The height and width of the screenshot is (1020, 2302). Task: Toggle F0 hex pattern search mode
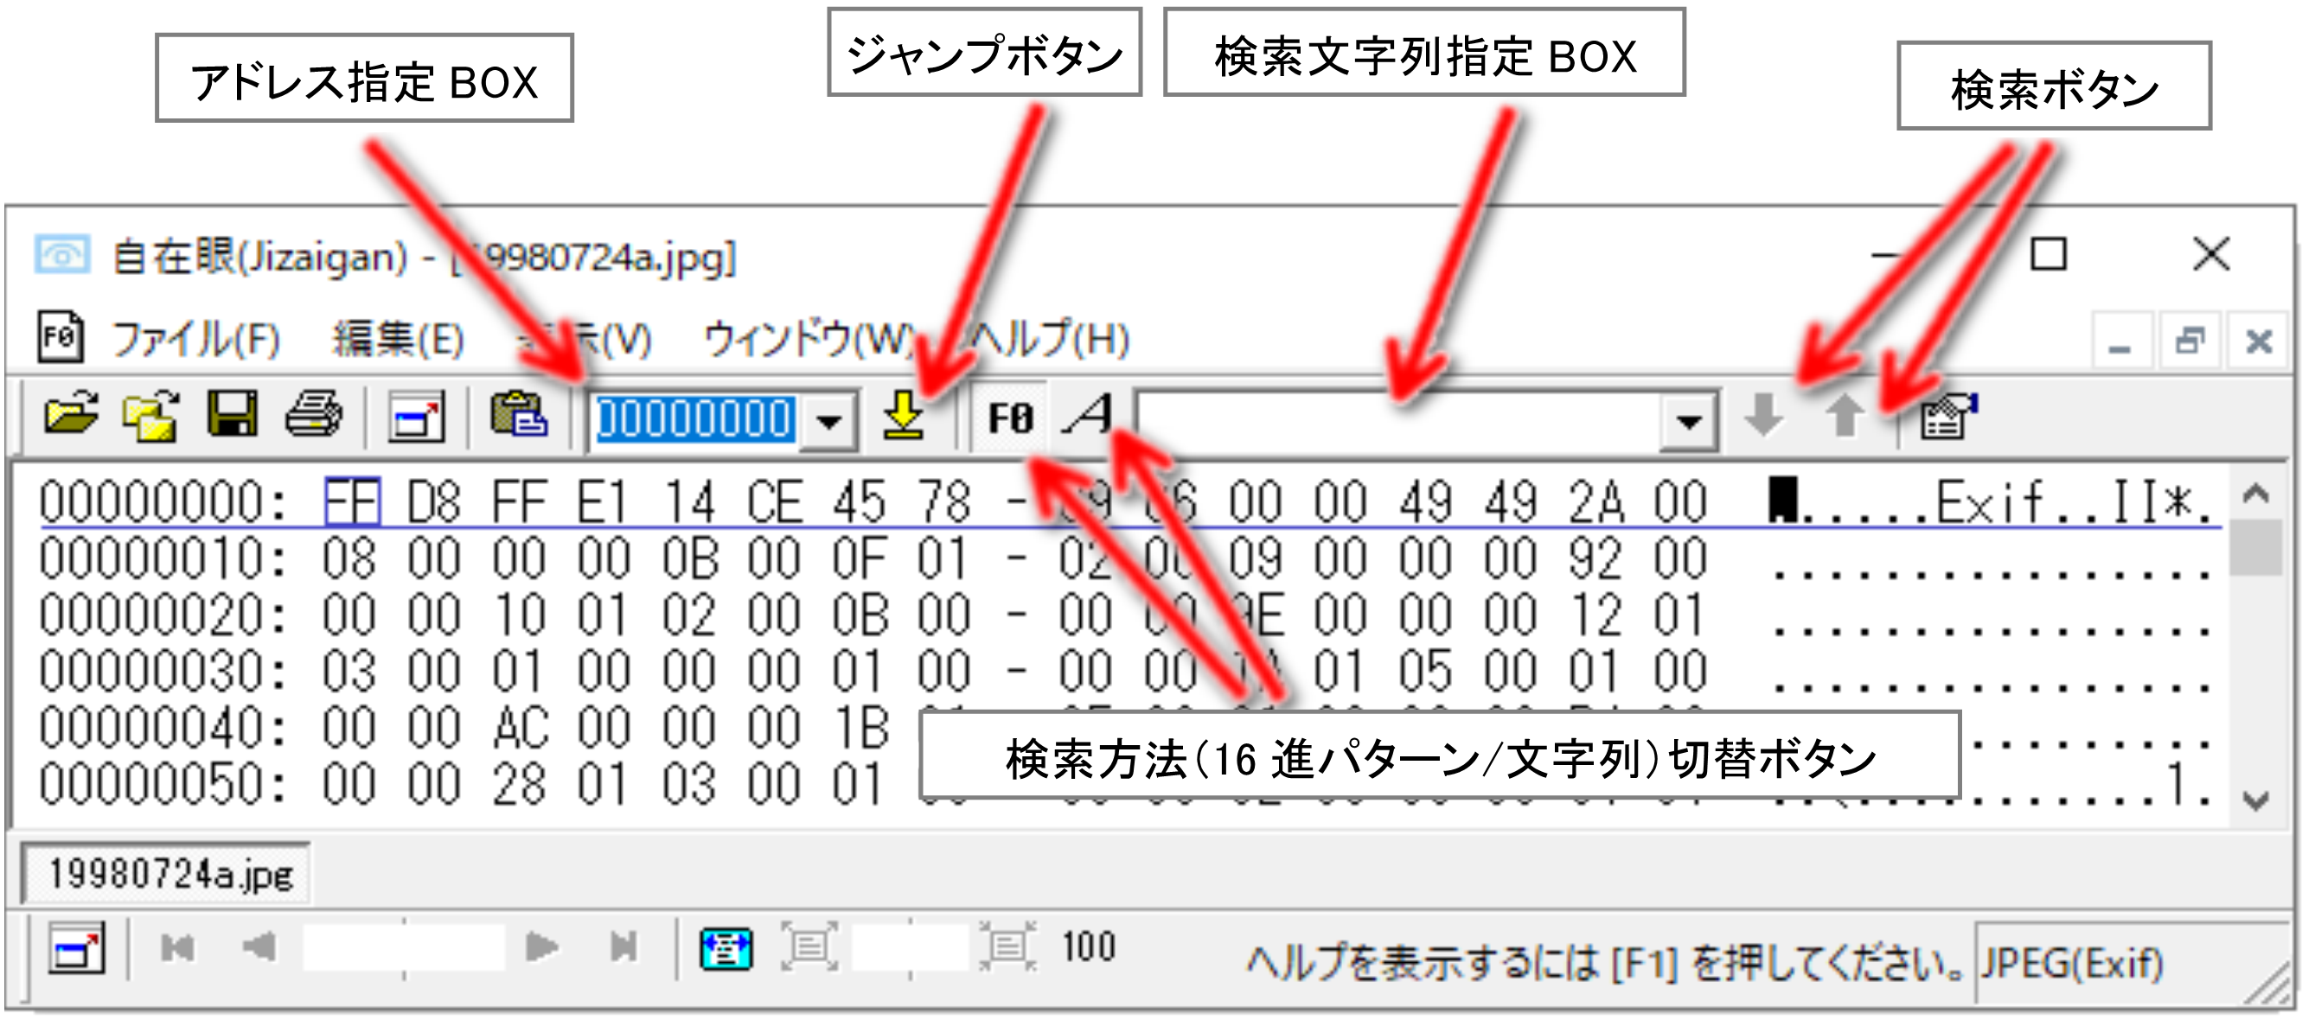[x=1010, y=418]
